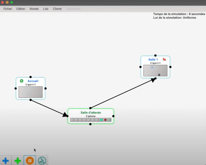The height and width of the screenshot is (165, 206).
Task: Open the Fichier menu
Action: pyautogui.click(x=8, y=9)
